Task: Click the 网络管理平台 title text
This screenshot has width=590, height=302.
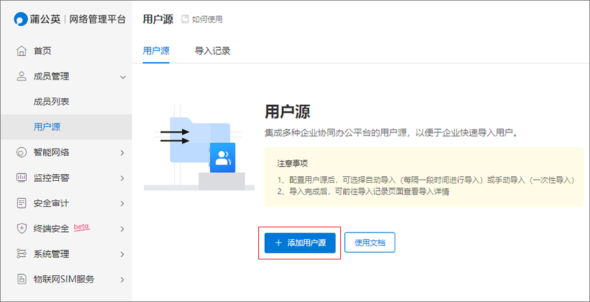Action: click(x=98, y=20)
